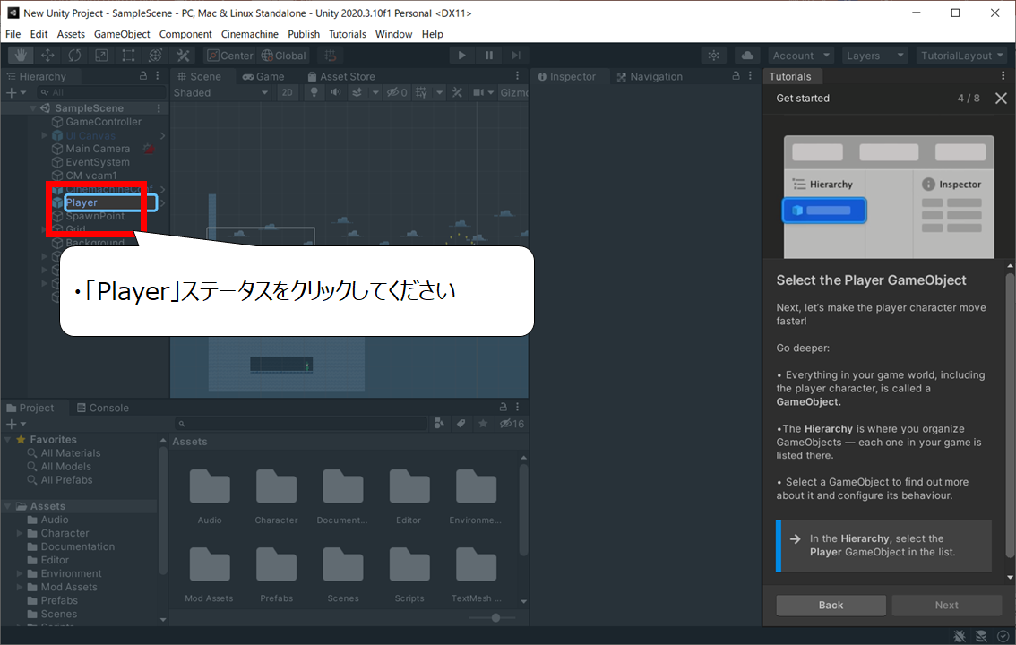
Task: Select the Scale tool
Action: 102,56
